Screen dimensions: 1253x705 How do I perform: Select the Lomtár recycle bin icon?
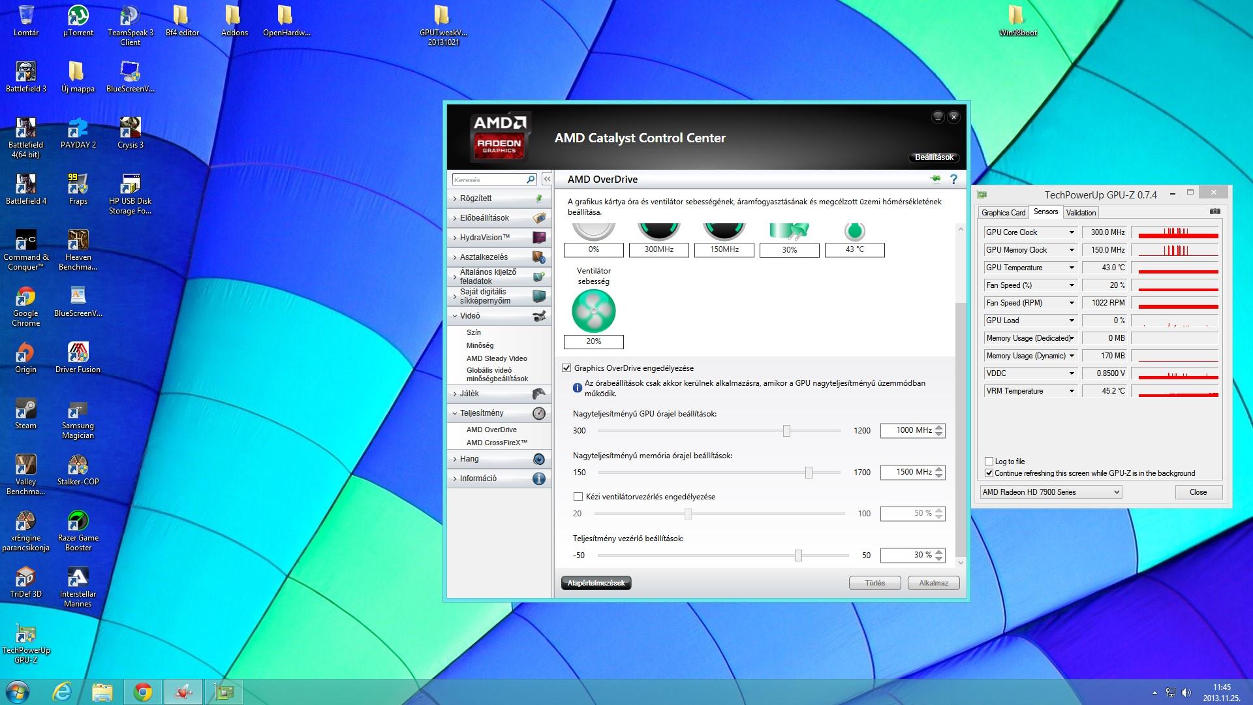pos(25,20)
